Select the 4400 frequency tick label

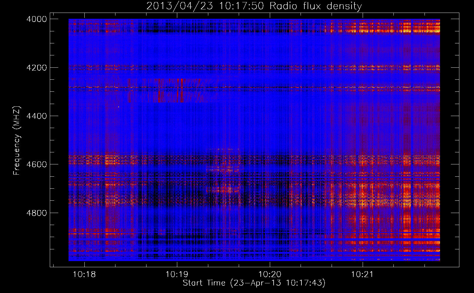[x=37, y=116]
